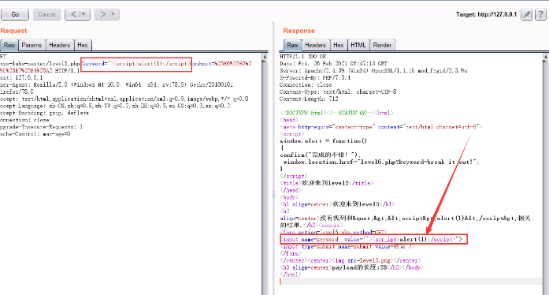Switch to the Response Render tab
The height and width of the screenshot is (295, 549).
pos(382,45)
